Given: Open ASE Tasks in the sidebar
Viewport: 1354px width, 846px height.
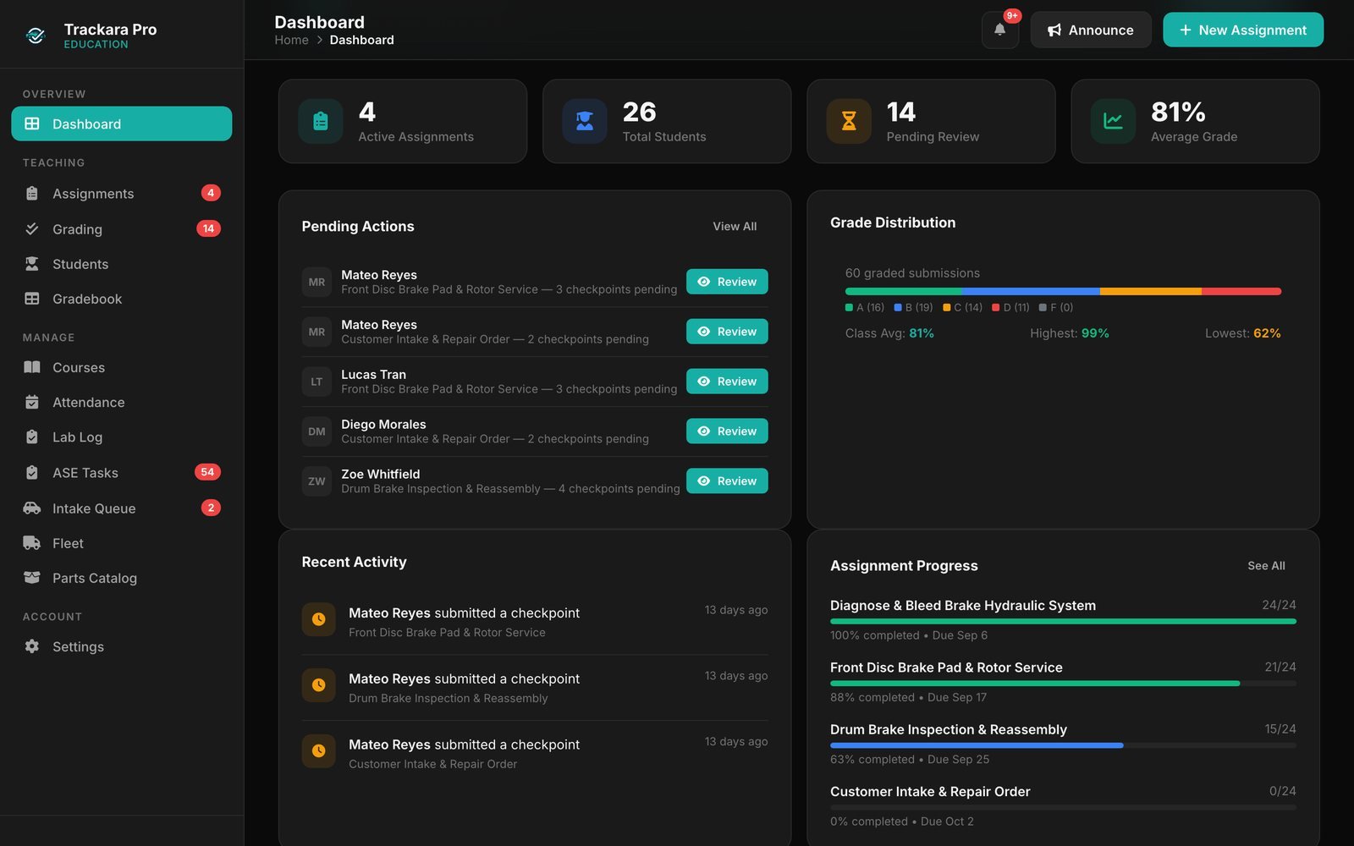Looking at the screenshot, I should [122, 473].
